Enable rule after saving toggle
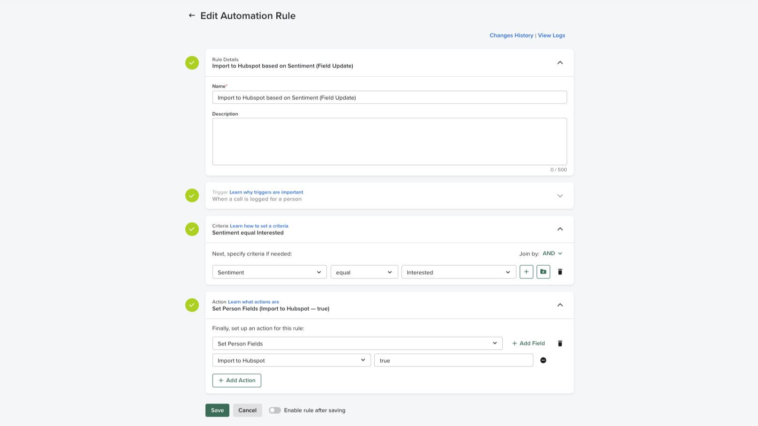758x426 pixels. [x=275, y=410]
